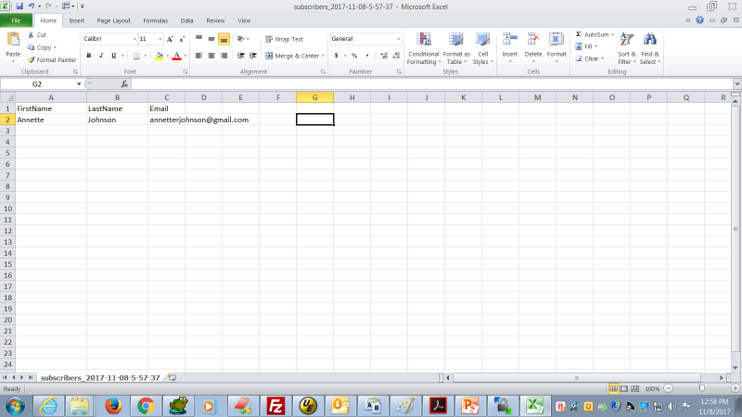The width and height of the screenshot is (742, 417).
Task: Switch to the Review tab
Action: (x=215, y=20)
